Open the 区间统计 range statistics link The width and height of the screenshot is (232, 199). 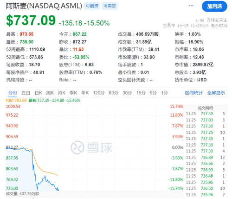point(193,93)
